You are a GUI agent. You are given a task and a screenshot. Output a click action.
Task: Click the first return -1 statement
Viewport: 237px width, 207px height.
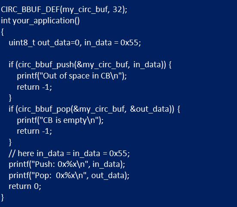(34, 87)
